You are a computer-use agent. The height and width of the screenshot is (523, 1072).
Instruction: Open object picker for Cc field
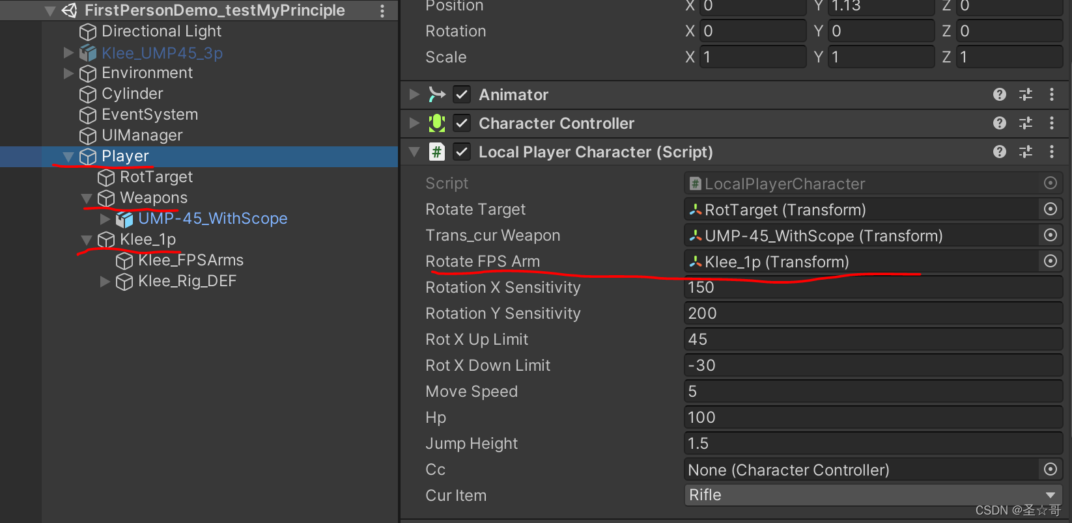(x=1050, y=469)
